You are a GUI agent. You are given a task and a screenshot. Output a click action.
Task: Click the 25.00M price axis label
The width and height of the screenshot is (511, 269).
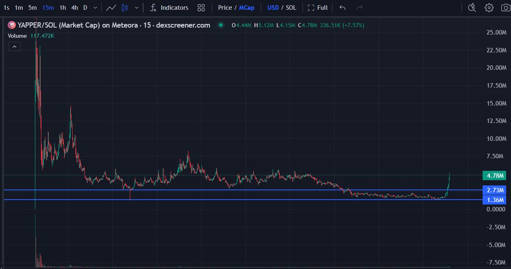pyautogui.click(x=496, y=32)
